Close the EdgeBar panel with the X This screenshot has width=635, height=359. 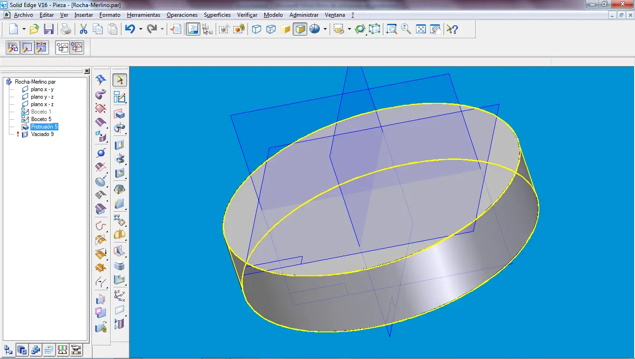tap(87, 71)
